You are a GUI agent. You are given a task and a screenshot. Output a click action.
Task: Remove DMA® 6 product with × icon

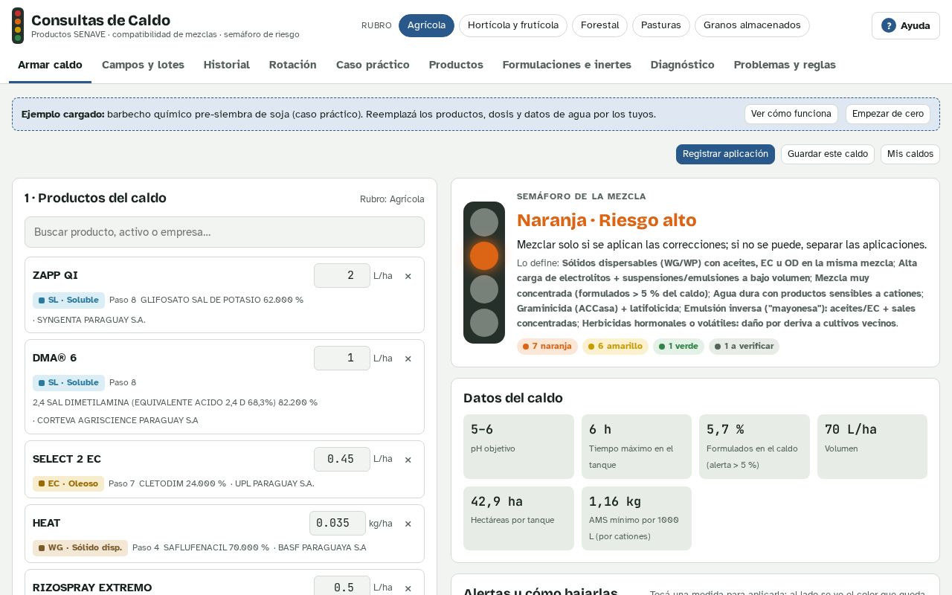coord(408,358)
